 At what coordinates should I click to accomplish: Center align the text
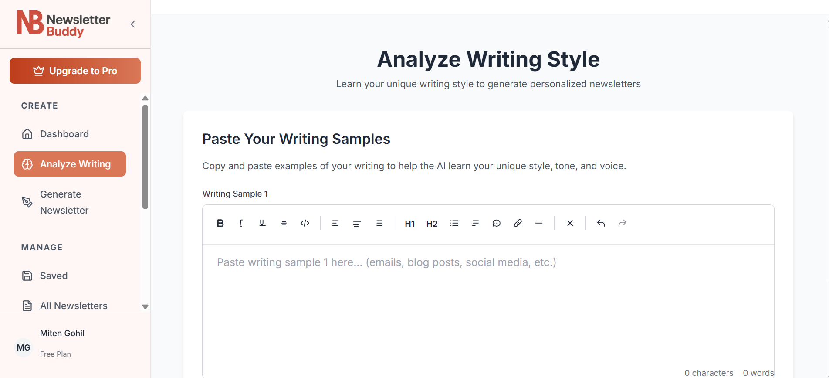(357, 223)
